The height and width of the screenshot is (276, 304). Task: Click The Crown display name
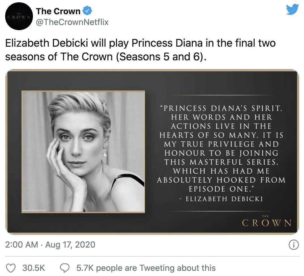point(58,11)
